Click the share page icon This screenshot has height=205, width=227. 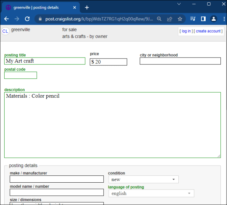[169, 19]
